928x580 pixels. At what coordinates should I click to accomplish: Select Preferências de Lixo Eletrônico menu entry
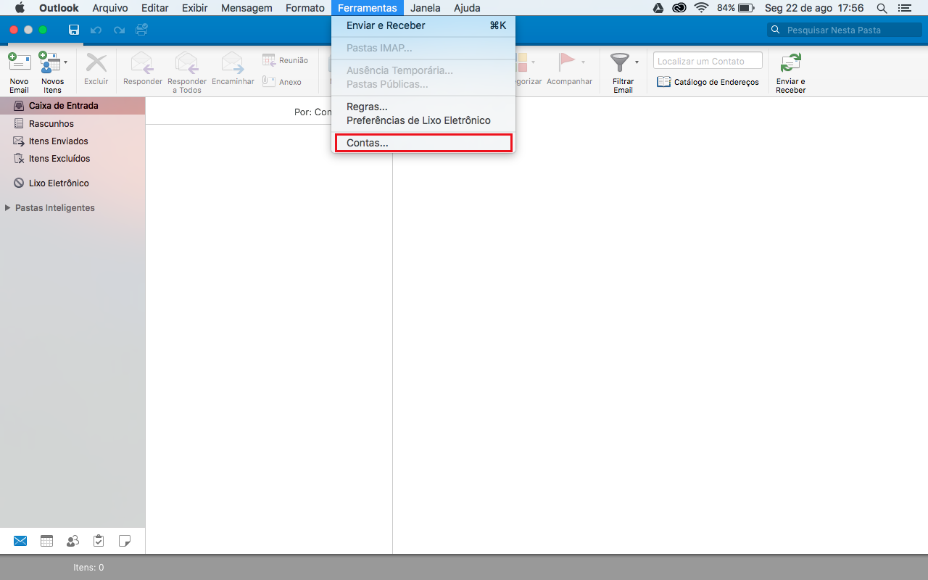point(418,120)
